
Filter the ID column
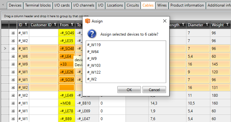26,25
